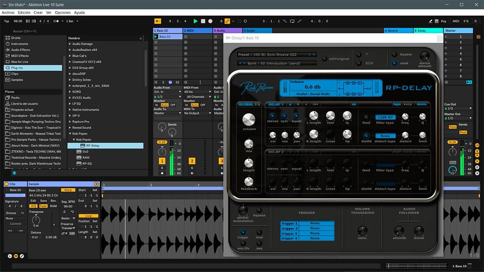Enable Computer MIDI Keyboard icon
The height and width of the screenshot is (272, 484).
[x=437, y=21]
